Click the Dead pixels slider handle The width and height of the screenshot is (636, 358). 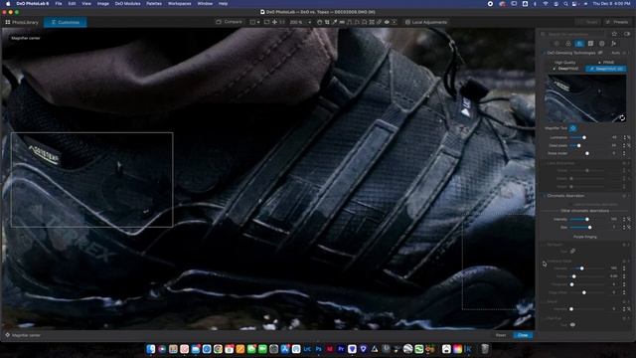[x=578, y=145]
